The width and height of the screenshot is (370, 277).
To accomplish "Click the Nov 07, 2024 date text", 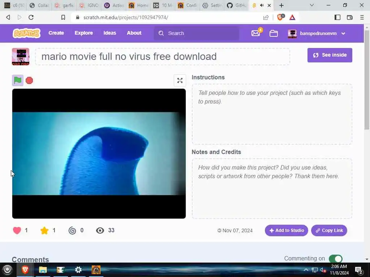I will 237,230.
